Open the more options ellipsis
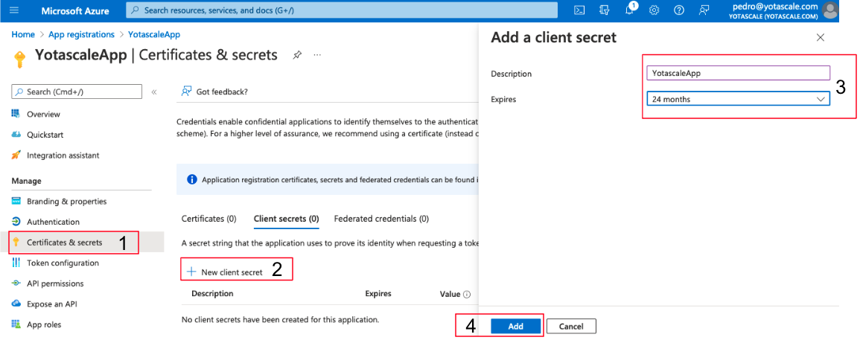Viewport: 860px width, 343px height. point(317,55)
